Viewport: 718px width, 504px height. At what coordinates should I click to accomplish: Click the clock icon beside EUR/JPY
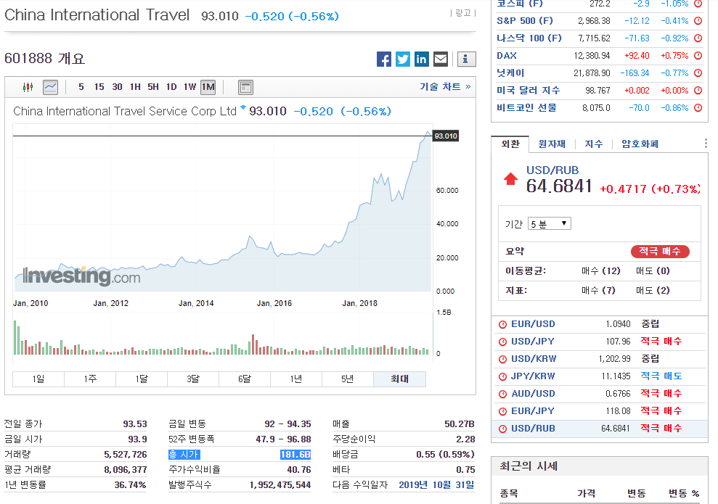[x=502, y=411]
